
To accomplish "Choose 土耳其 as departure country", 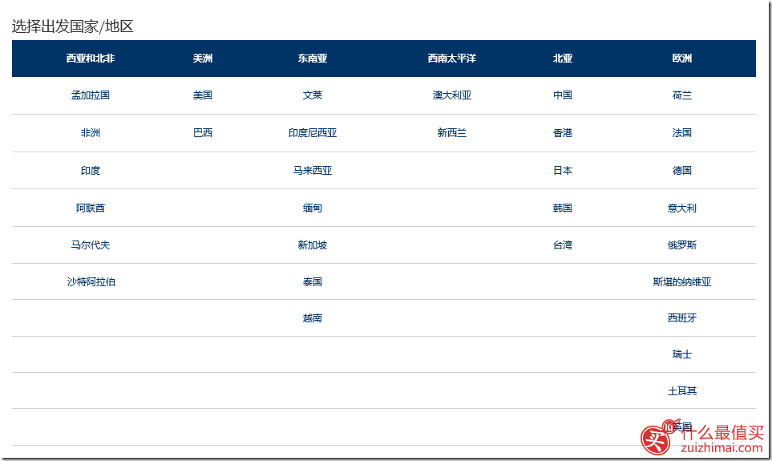I will click(682, 391).
